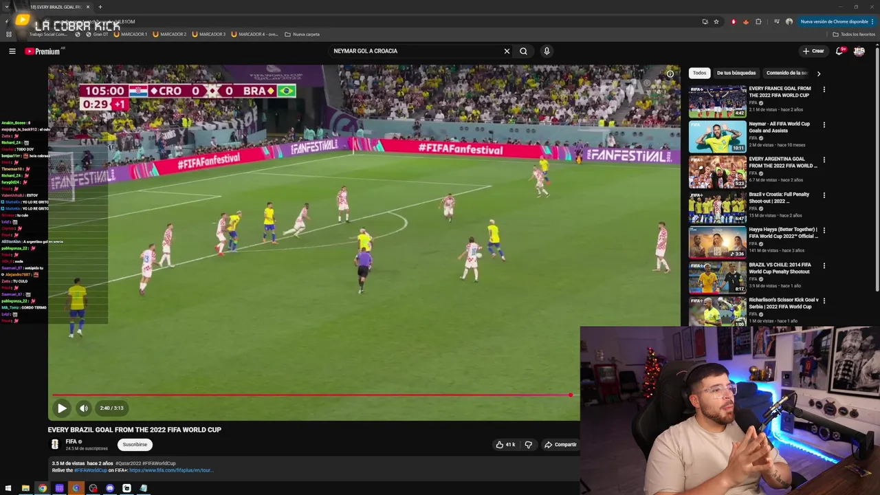
Task: Open the Windows Start menu
Action: pos(8,488)
